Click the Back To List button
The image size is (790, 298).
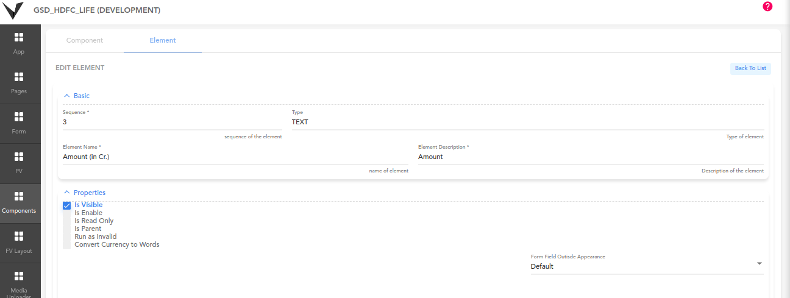pyautogui.click(x=750, y=68)
